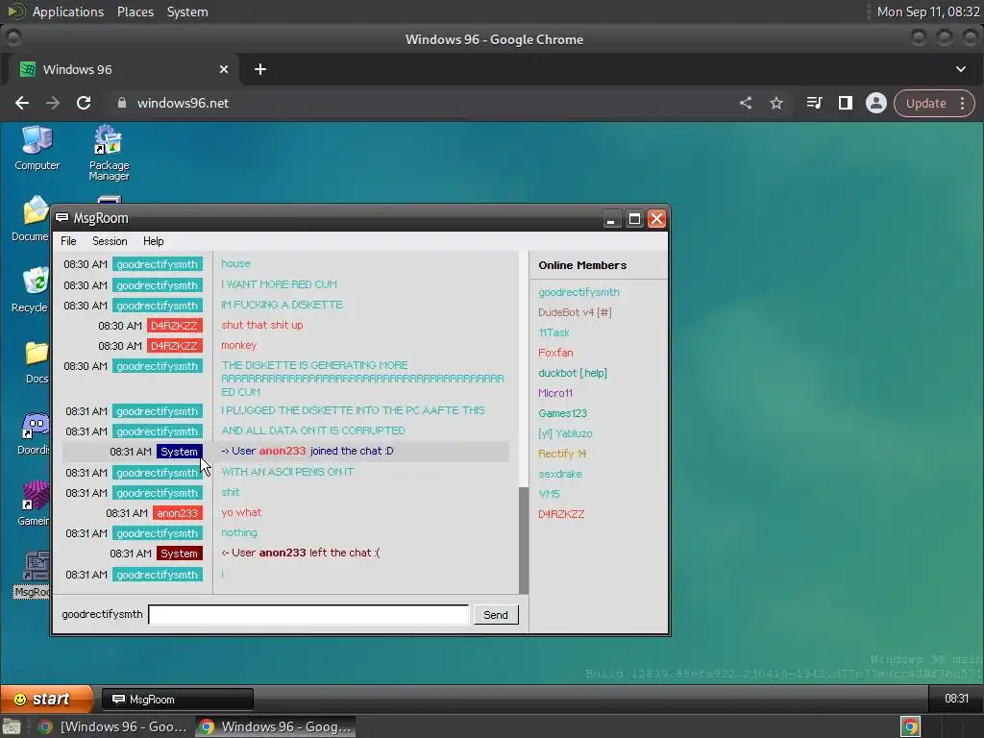Select sexdrake in Online Members
This screenshot has height=738, width=984.
point(560,474)
